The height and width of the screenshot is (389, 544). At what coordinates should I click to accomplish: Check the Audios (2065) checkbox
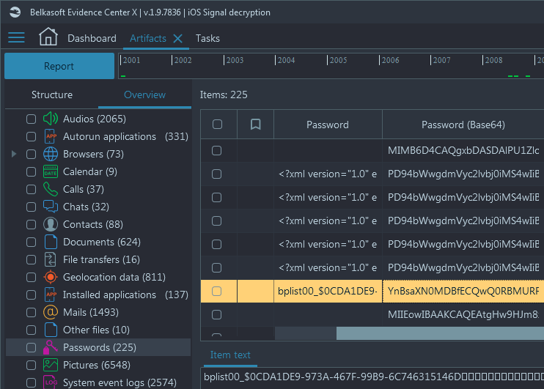click(x=32, y=119)
